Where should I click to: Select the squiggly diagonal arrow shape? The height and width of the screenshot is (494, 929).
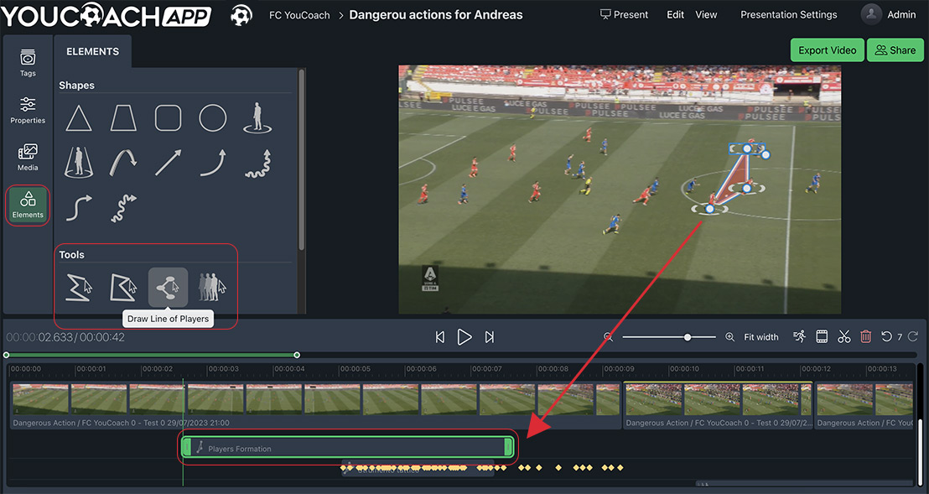(123, 208)
